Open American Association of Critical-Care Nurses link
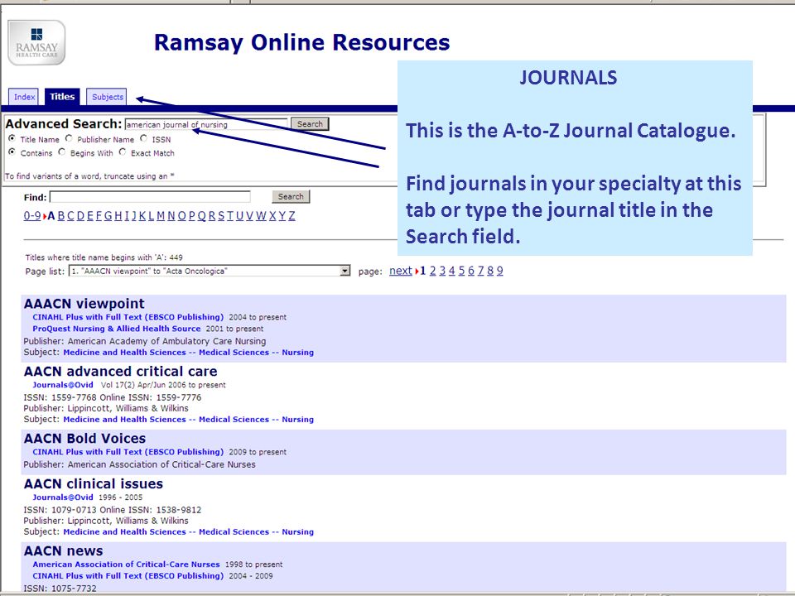 [x=126, y=564]
